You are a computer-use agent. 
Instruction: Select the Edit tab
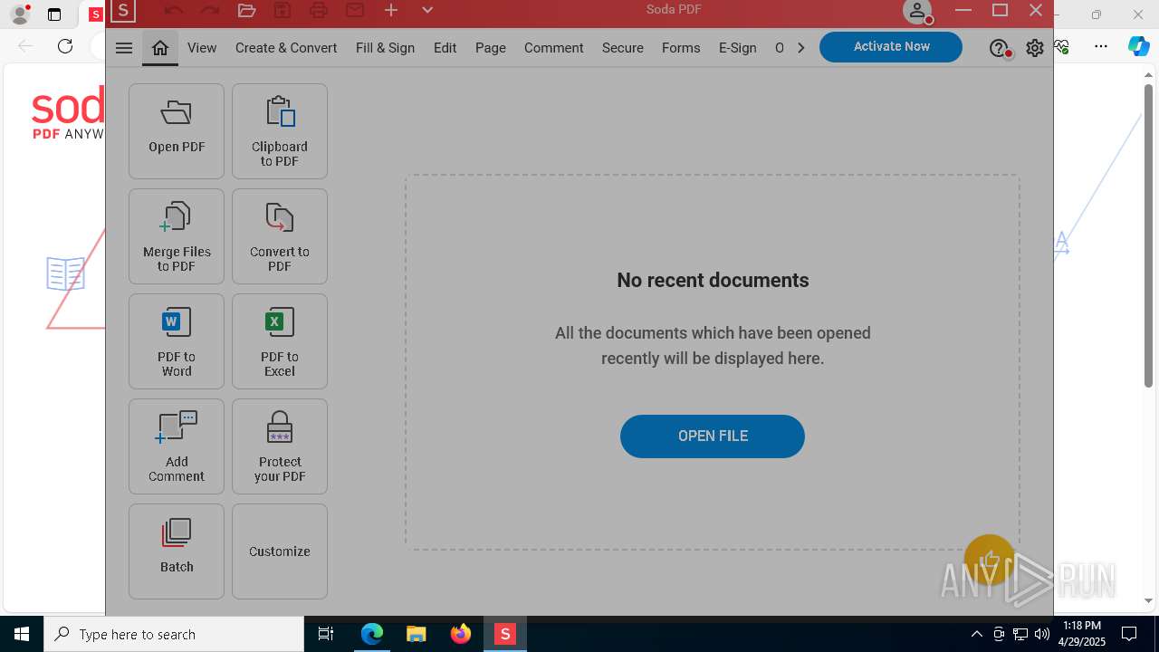pyautogui.click(x=445, y=48)
